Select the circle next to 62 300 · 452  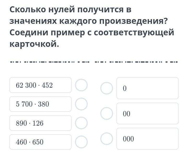coord(81,85)
